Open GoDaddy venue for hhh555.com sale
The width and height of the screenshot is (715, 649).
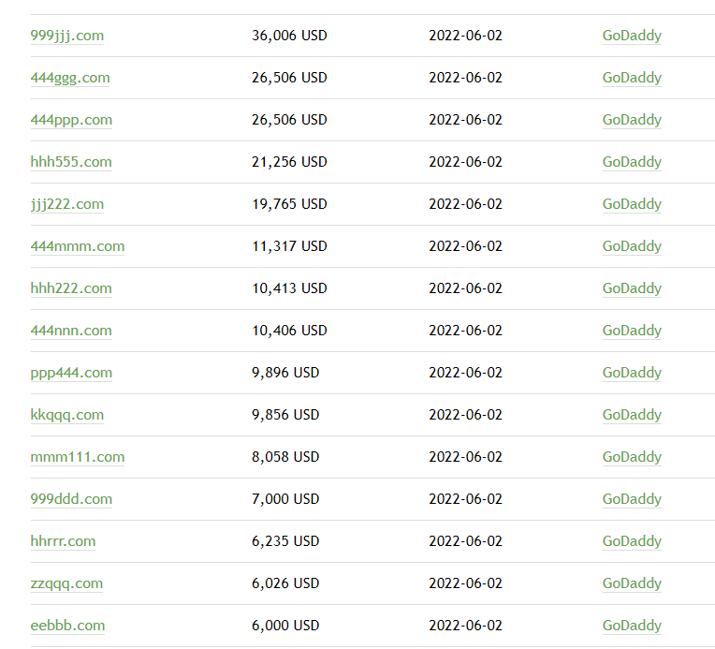coord(632,162)
